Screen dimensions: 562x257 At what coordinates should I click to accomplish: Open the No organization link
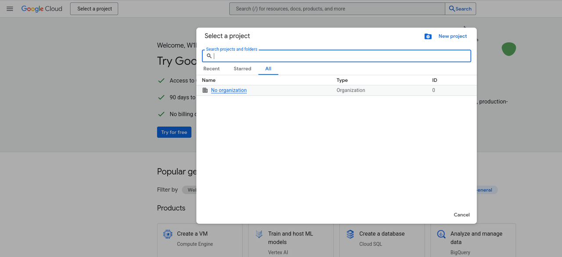[229, 90]
